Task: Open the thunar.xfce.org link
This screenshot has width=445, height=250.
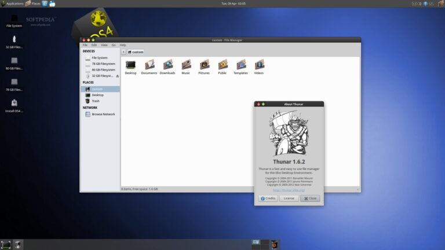Action: [x=289, y=190]
